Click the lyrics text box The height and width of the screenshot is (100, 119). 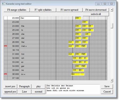click(73, 89)
